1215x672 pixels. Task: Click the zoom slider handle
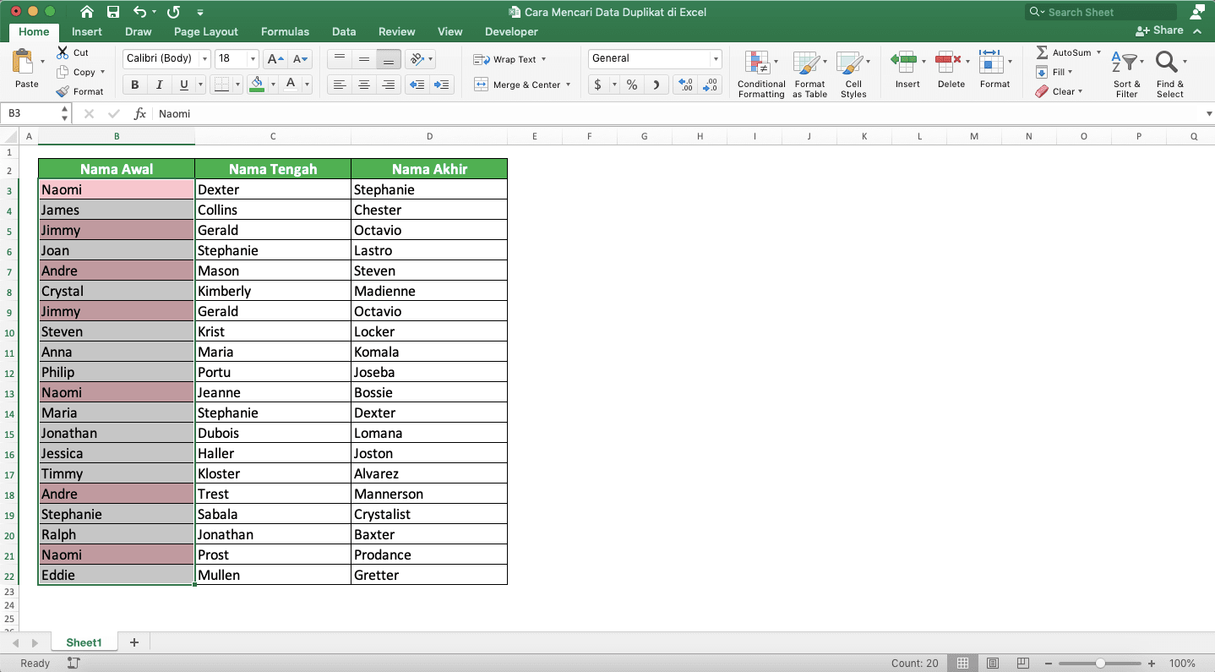pyautogui.click(x=1100, y=664)
